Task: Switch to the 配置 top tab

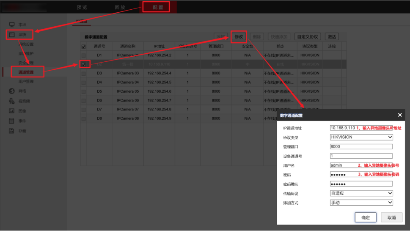Action: tap(158, 7)
